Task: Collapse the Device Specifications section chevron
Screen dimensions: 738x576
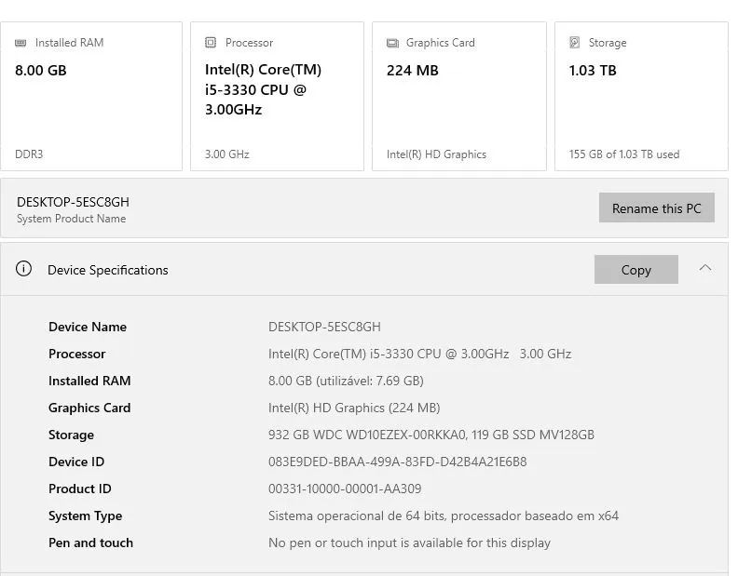Action: (x=705, y=268)
